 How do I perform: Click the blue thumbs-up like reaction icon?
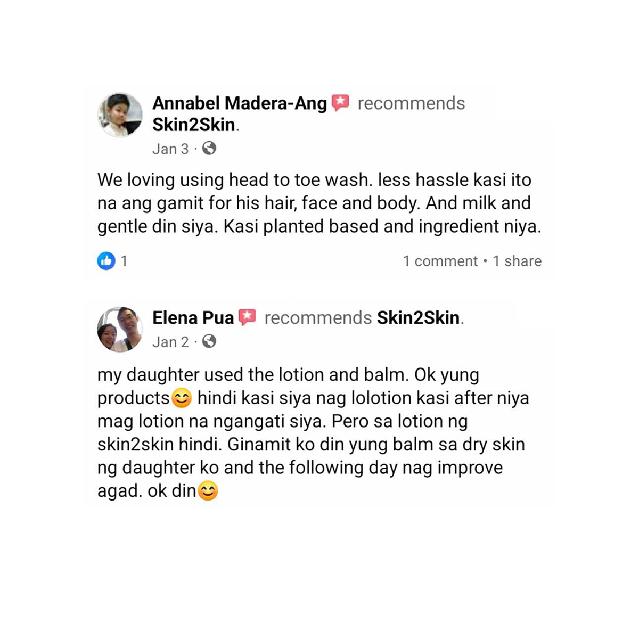pyautogui.click(x=106, y=260)
